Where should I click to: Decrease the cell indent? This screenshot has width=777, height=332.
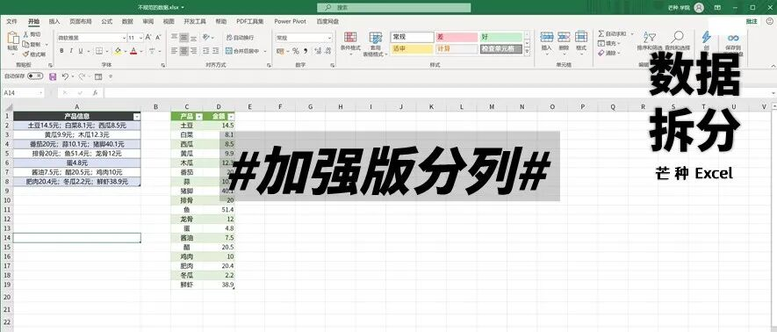coord(206,51)
